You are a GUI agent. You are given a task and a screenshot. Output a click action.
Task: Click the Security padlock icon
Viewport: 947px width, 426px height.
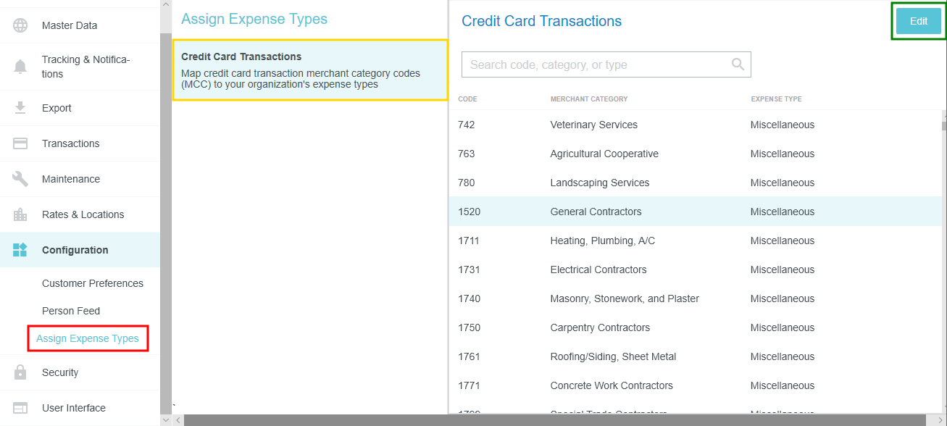pos(20,372)
